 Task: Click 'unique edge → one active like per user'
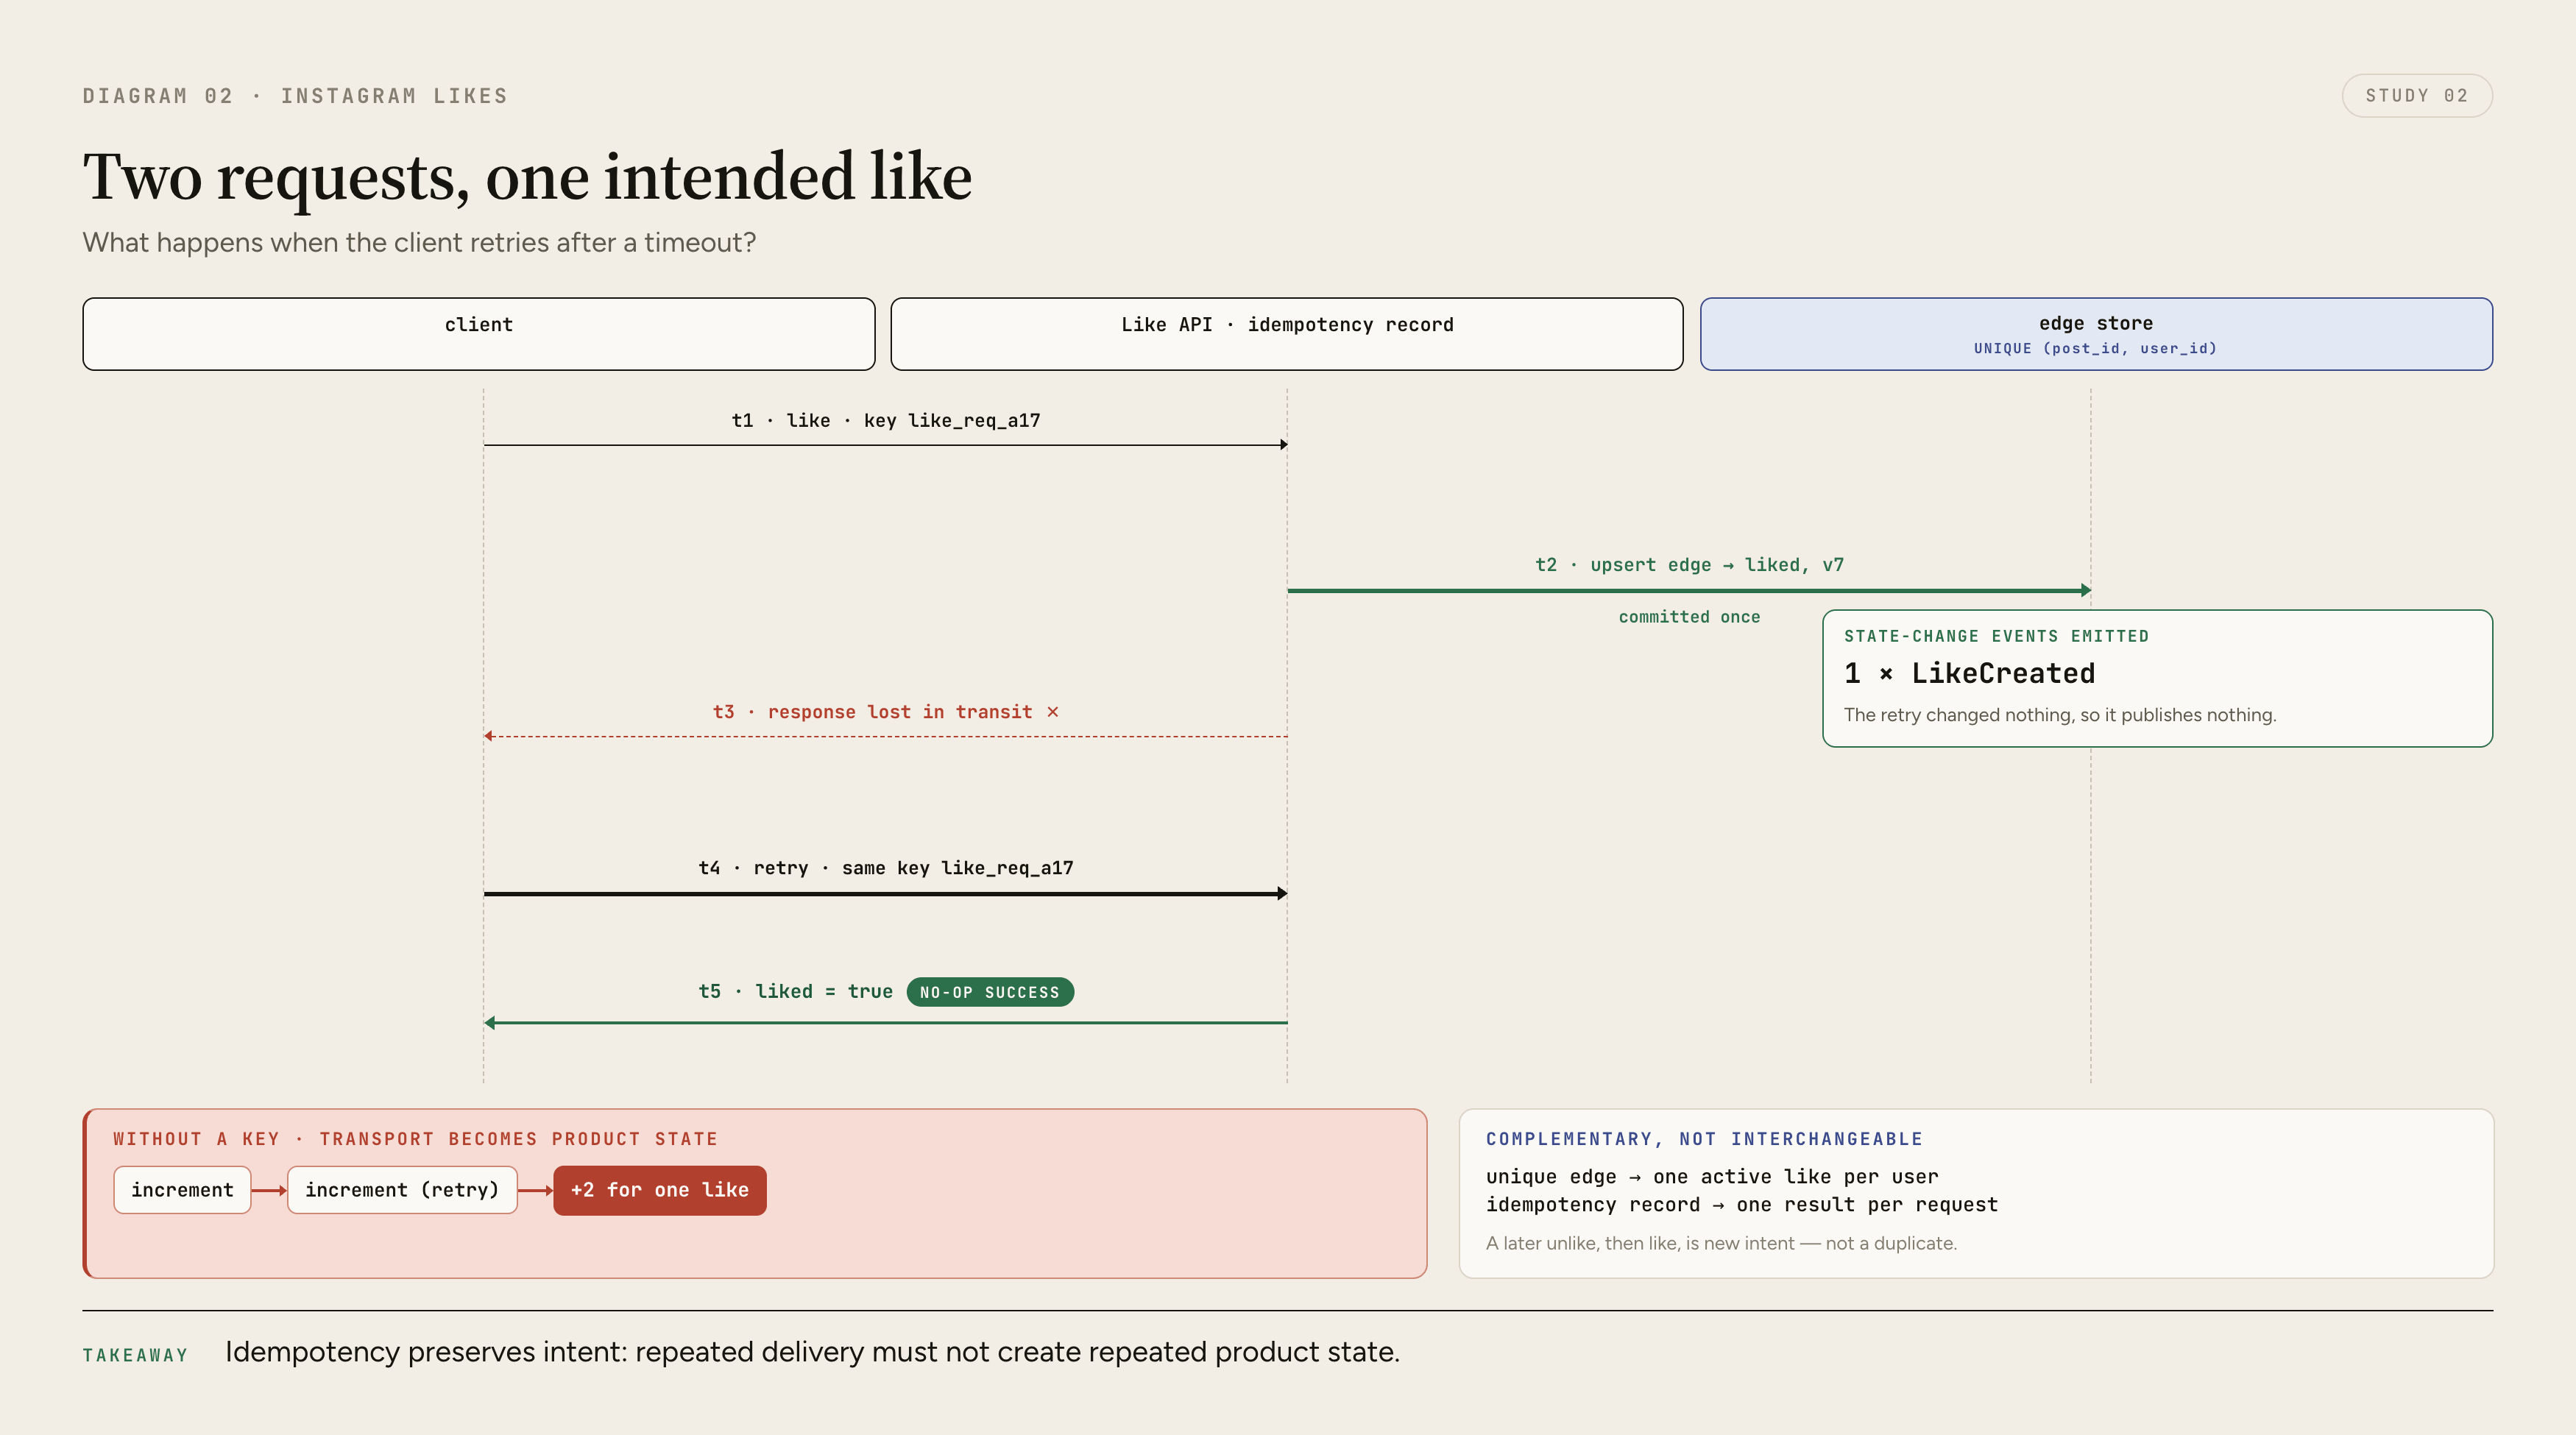point(1712,1177)
